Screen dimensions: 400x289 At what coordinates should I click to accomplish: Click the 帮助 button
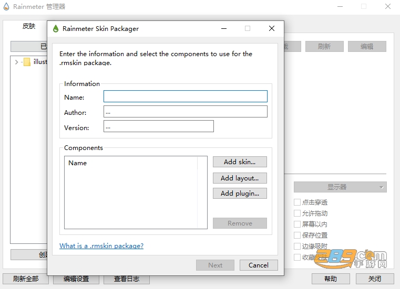[331, 279]
